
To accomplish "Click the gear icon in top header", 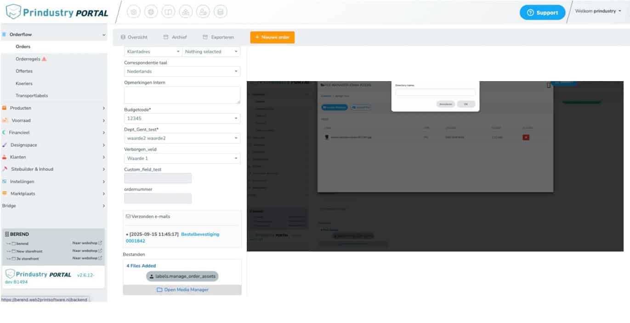I will pyautogui.click(x=134, y=12).
